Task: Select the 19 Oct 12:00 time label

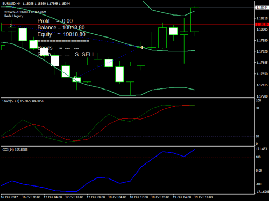Action: pyautogui.click(x=203, y=197)
